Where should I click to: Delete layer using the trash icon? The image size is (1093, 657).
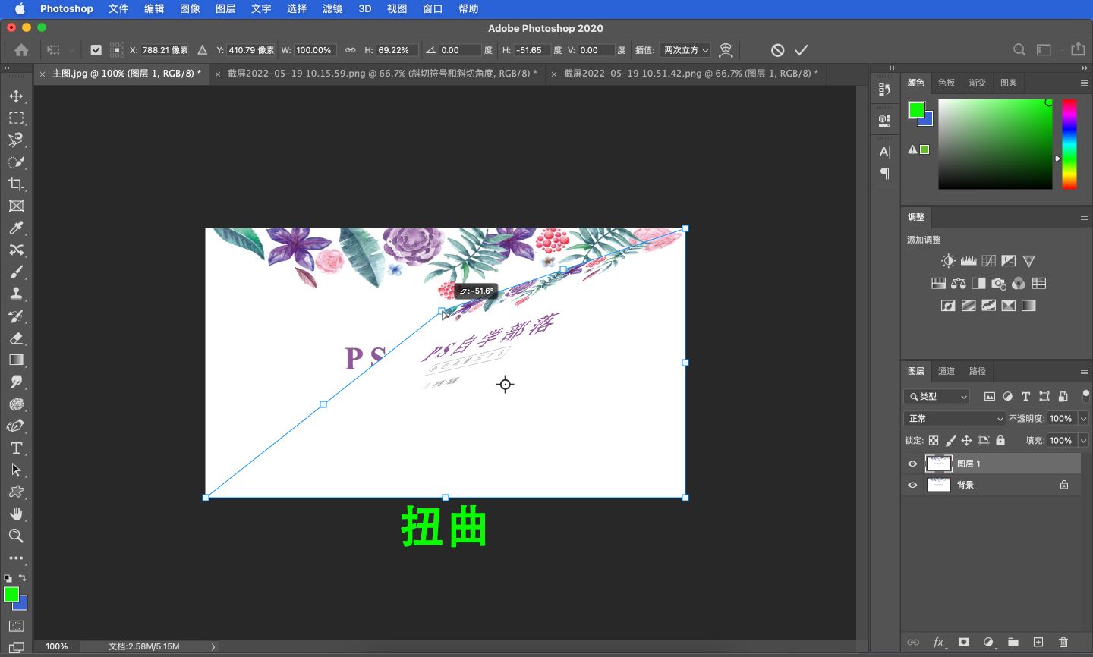coord(1063,642)
